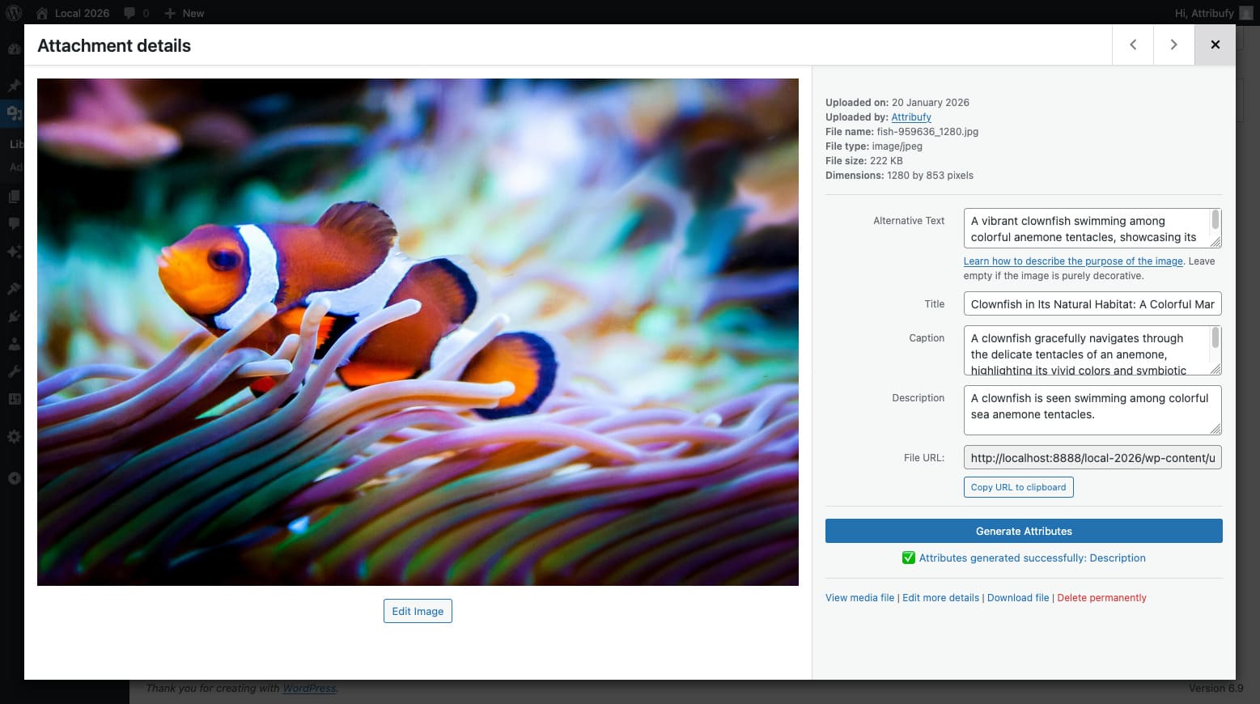Open Pages from the sidebar icon

tap(13, 196)
